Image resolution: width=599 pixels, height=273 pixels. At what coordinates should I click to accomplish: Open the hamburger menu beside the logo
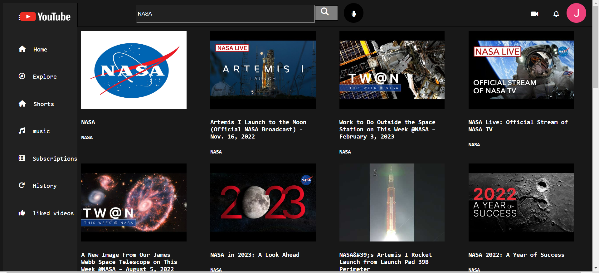tap(20, 17)
